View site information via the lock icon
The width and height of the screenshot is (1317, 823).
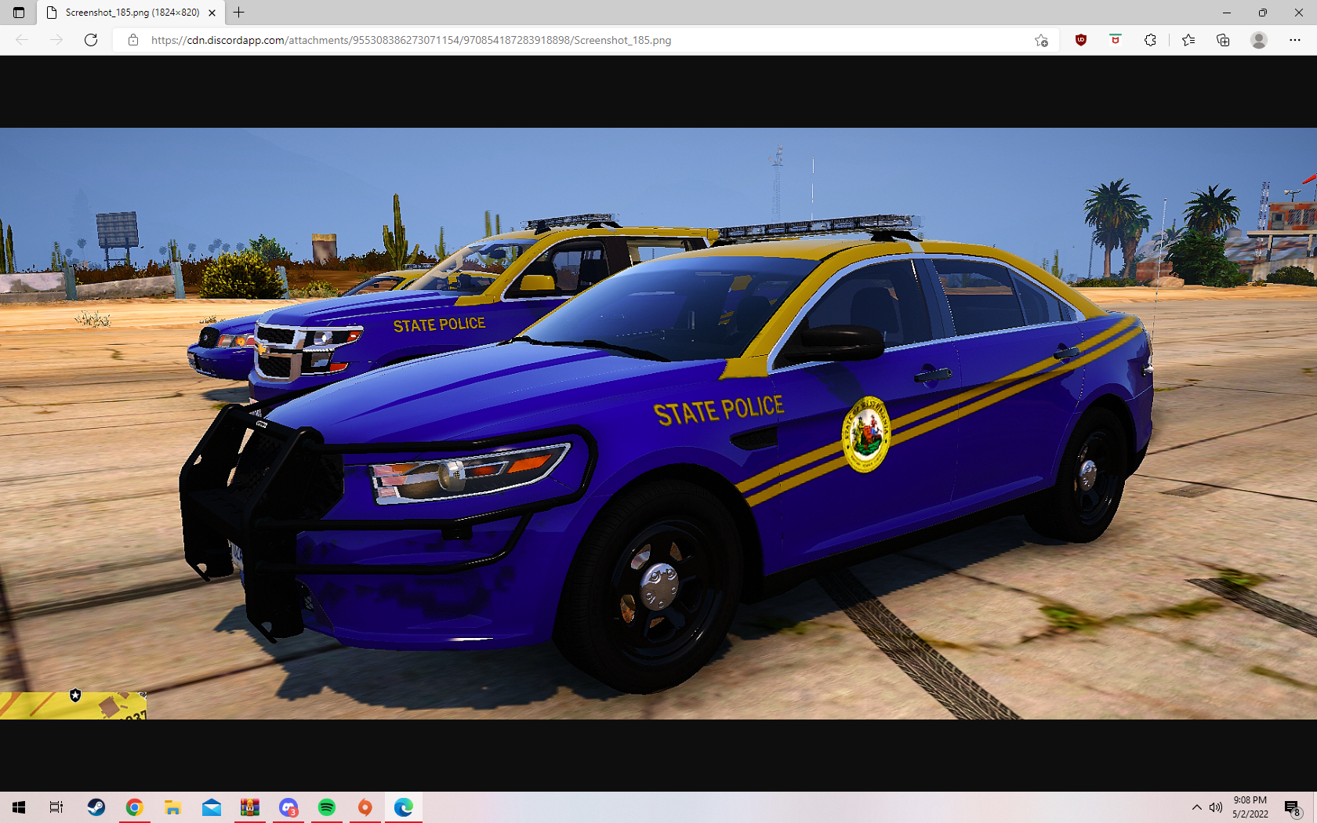click(133, 40)
